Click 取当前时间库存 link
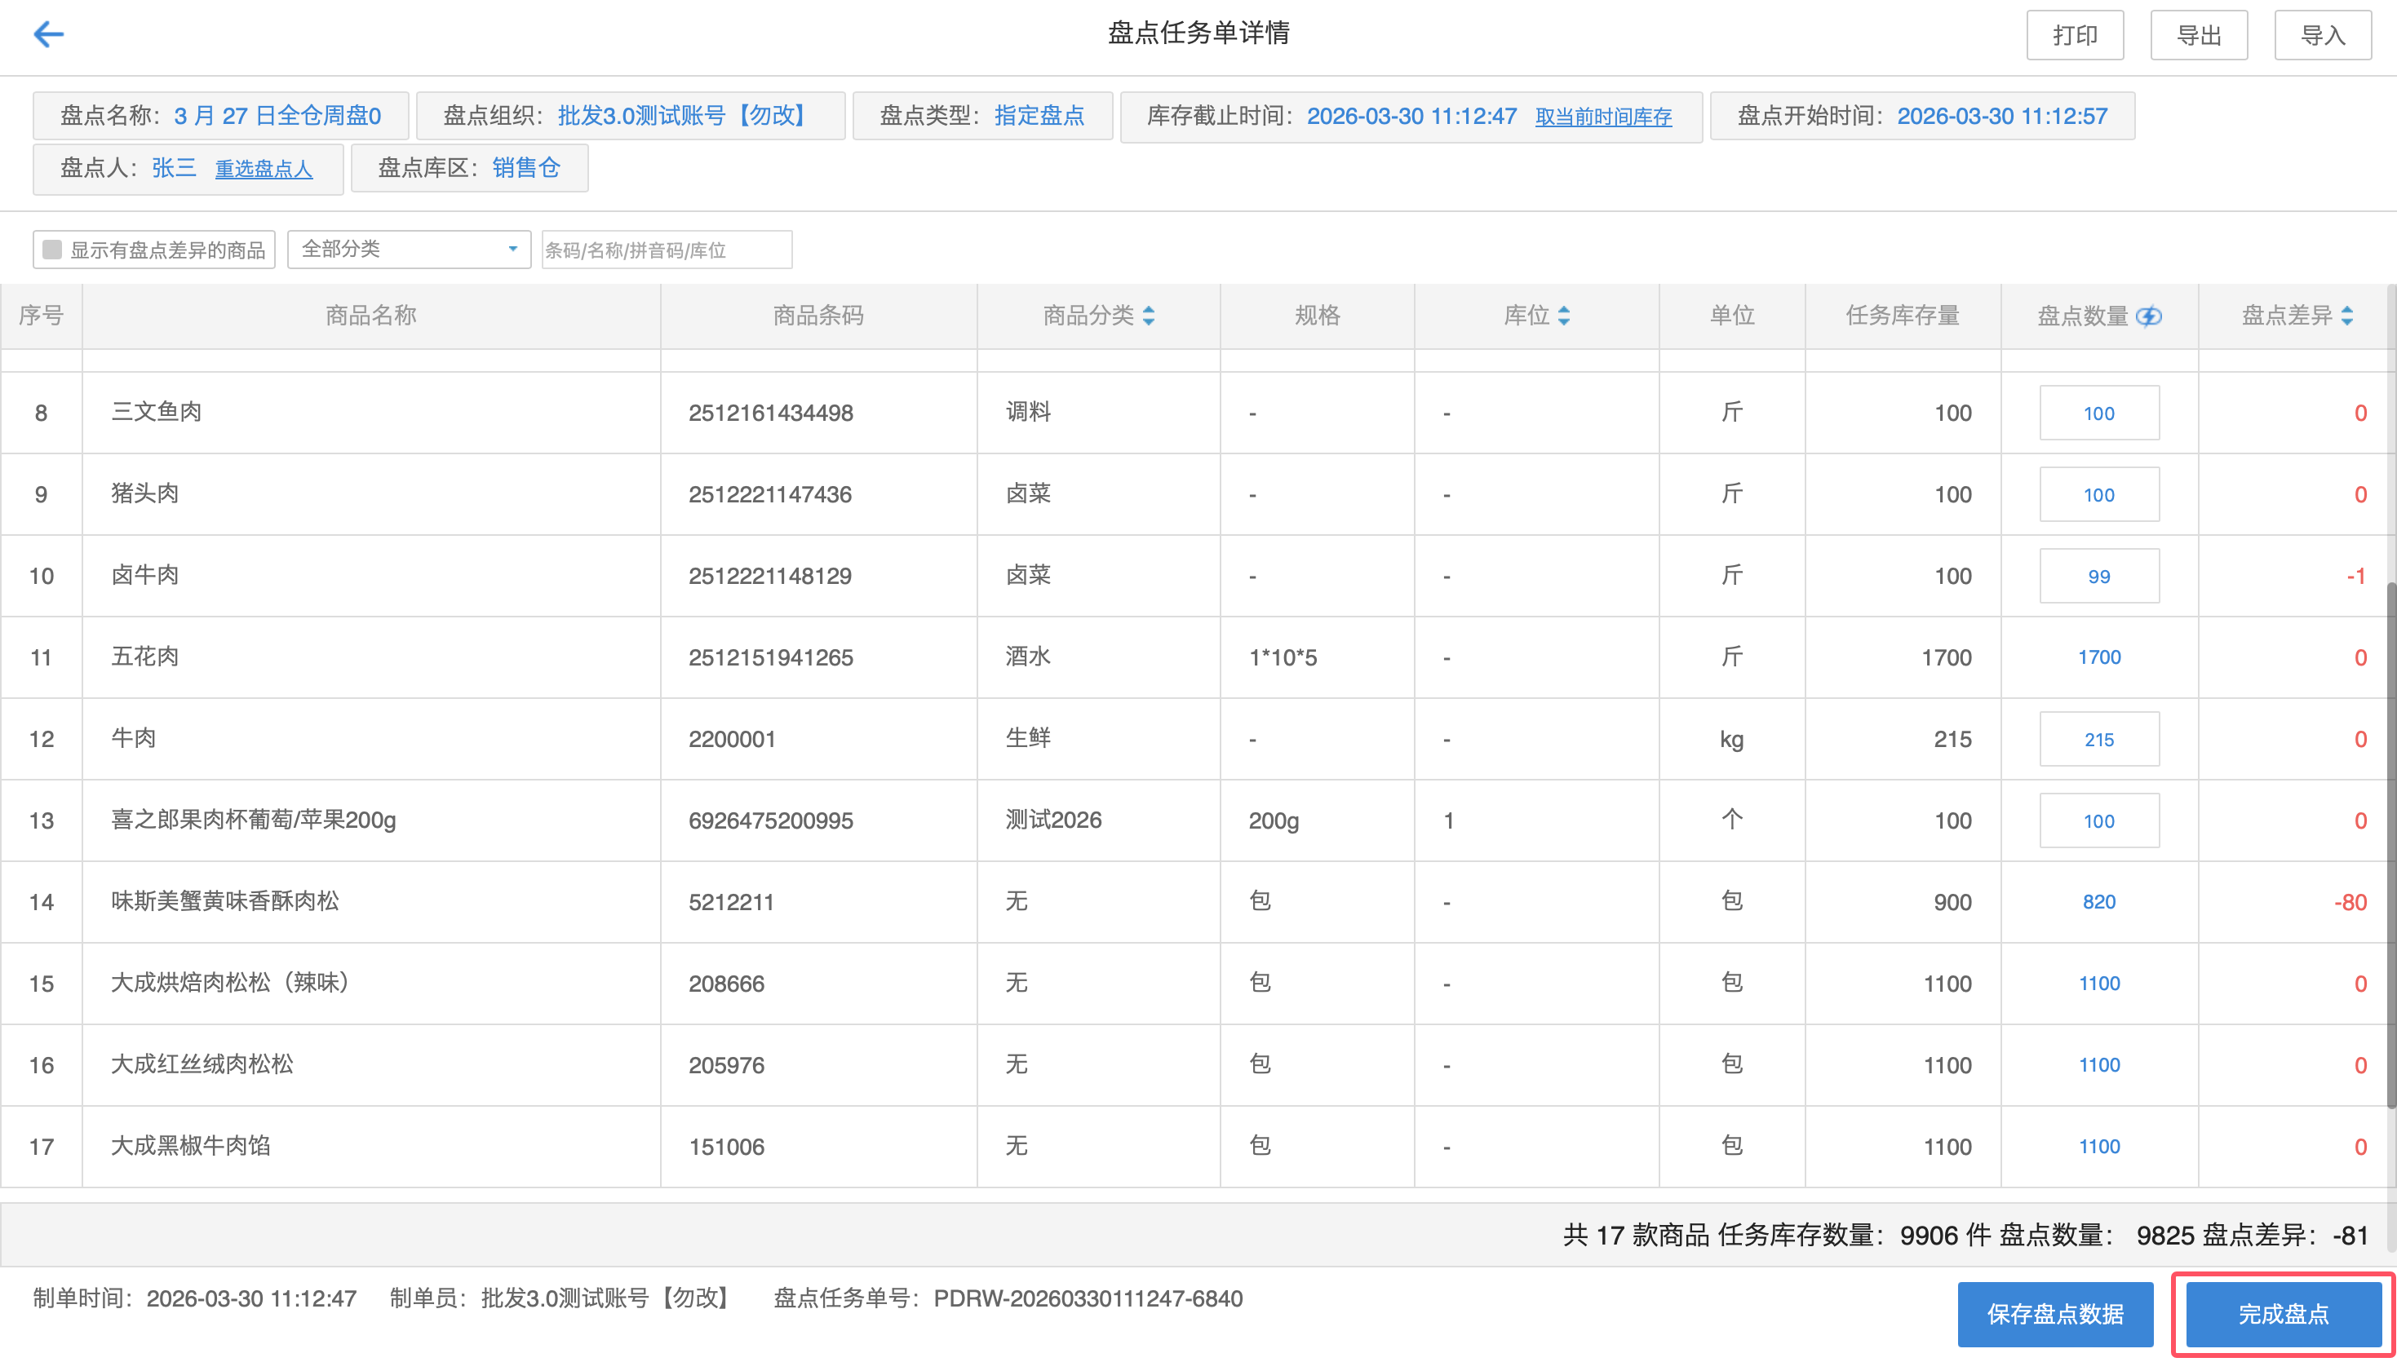 1602,117
